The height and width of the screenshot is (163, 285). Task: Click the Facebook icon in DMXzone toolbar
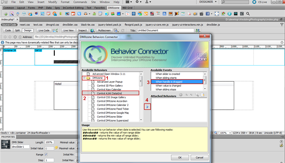207,14
